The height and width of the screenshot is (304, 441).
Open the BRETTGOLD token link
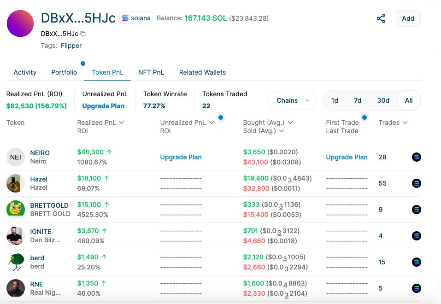coord(49,205)
